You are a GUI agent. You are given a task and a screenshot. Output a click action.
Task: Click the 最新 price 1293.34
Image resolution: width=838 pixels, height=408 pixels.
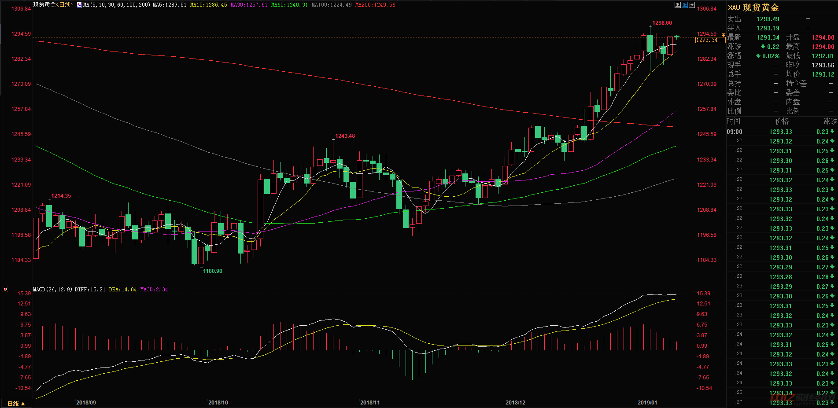coord(768,37)
